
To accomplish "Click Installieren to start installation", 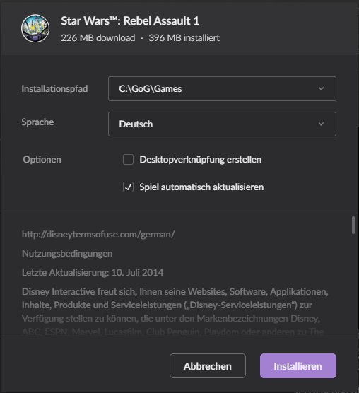I will click(298, 366).
